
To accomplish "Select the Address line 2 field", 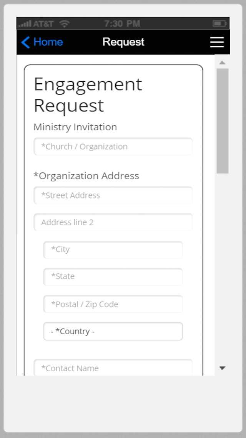I will pyautogui.click(x=113, y=222).
